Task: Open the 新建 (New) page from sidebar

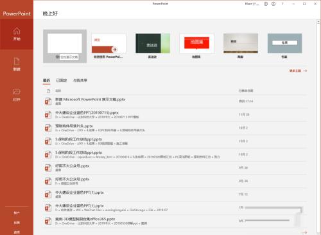Action: point(17,64)
